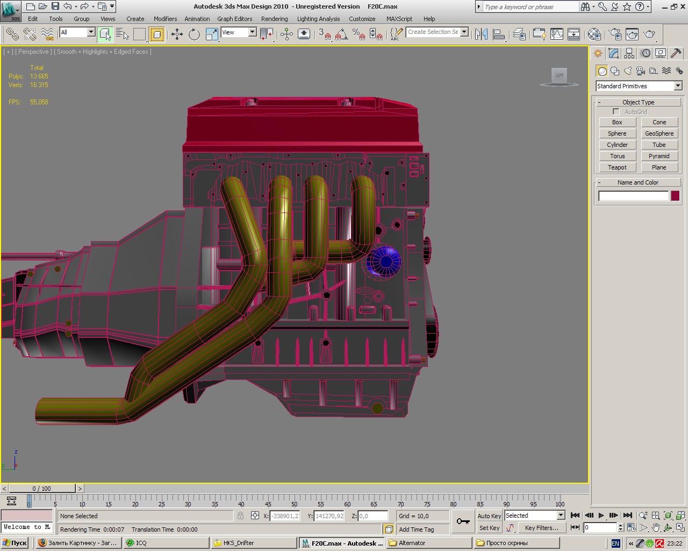The width and height of the screenshot is (688, 551).
Task: Click the Set Key button
Action: (489, 528)
